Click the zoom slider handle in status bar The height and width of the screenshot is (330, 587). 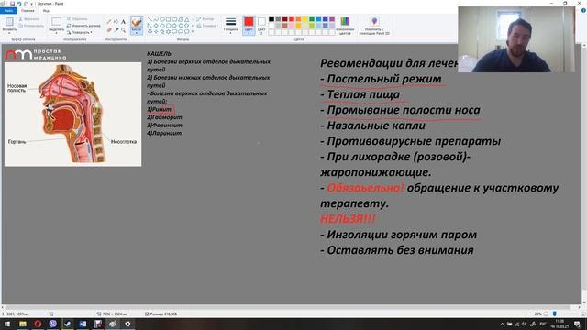coord(554,313)
